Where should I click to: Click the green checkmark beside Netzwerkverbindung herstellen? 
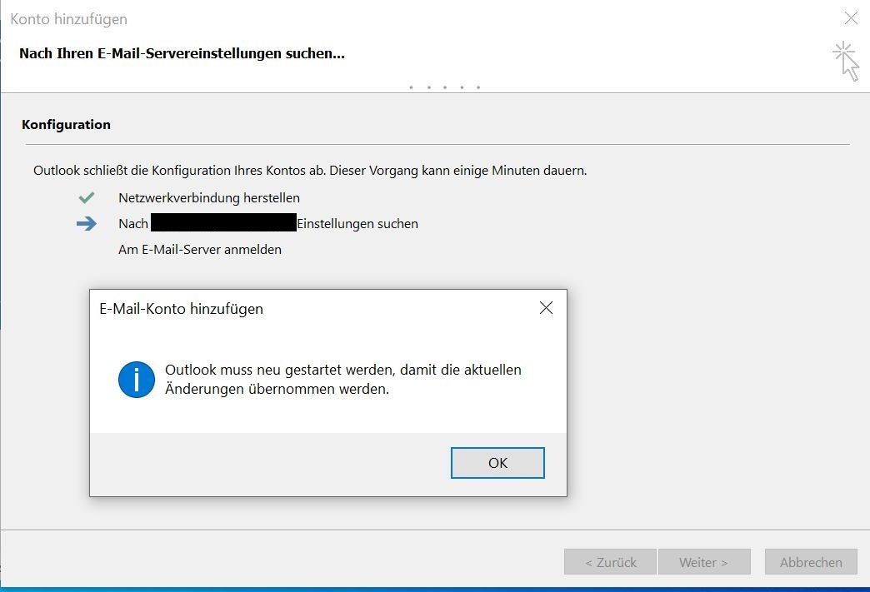(x=86, y=197)
